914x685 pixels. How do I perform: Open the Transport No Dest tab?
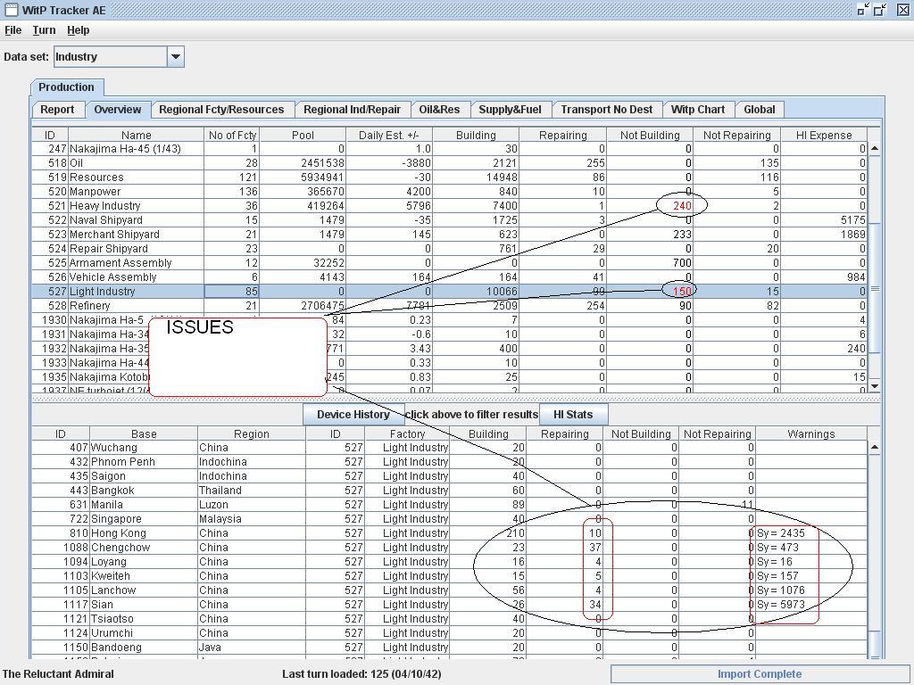(x=607, y=110)
